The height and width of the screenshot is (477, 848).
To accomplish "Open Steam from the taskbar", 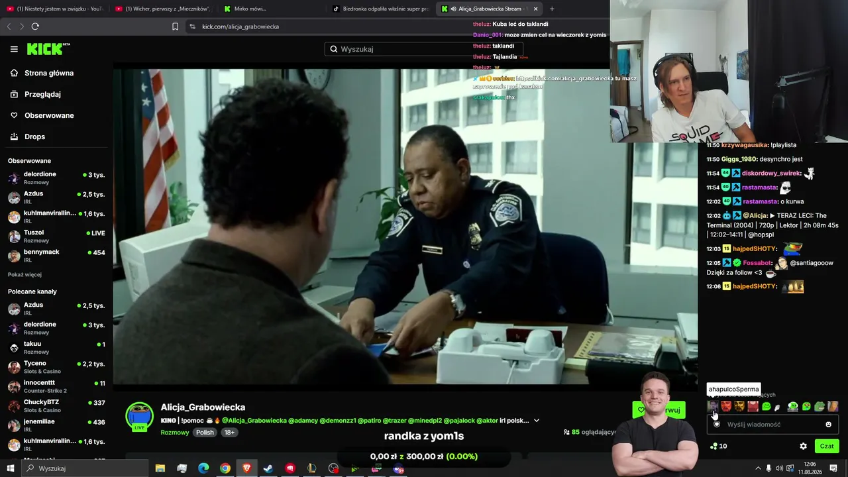I will tap(268, 468).
